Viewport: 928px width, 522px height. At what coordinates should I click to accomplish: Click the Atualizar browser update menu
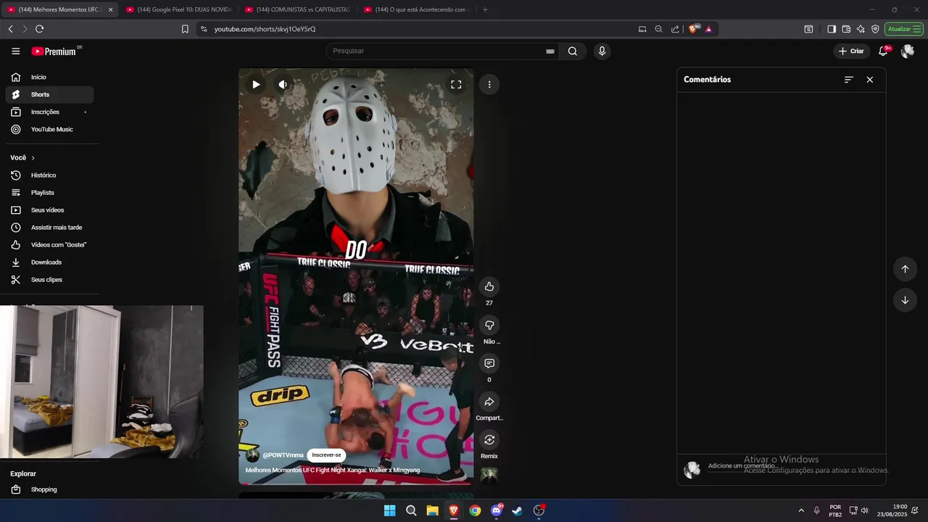(x=903, y=29)
